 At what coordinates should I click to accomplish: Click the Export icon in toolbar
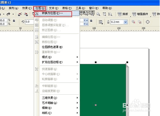click(x=26, y=14)
